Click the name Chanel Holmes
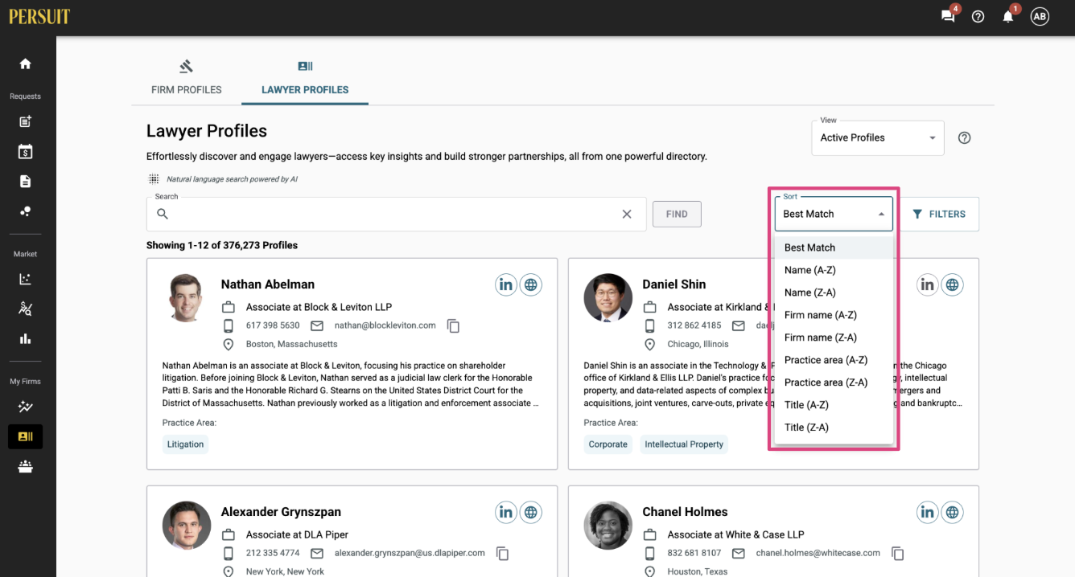Image resolution: width=1075 pixels, height=577 pixels. (x=685, y=512)
